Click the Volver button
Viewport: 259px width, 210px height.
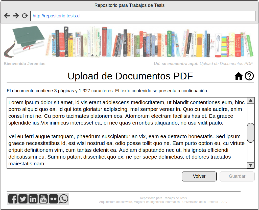[x=199, y=176]
